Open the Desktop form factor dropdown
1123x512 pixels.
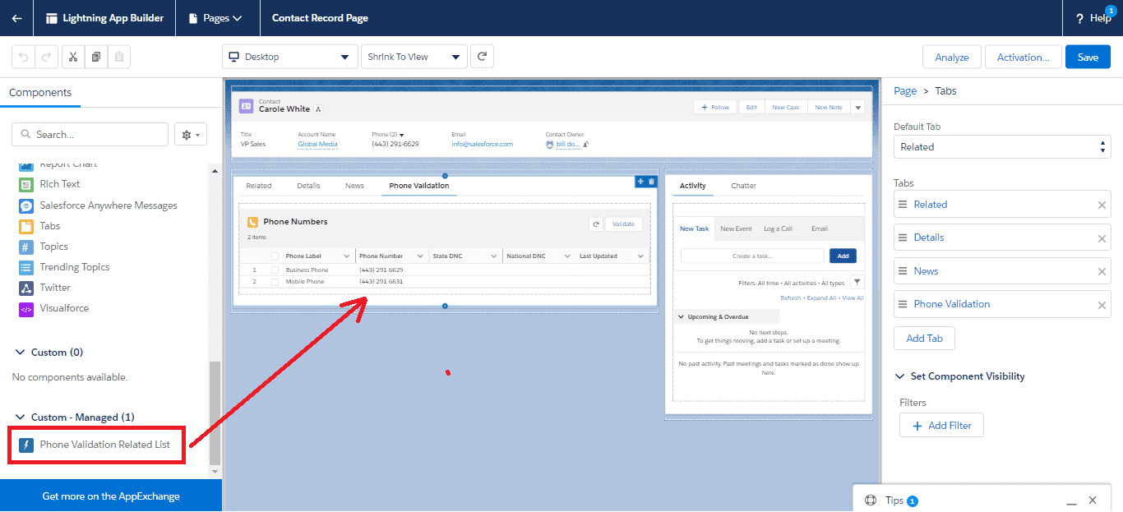[x=289, y=57]
